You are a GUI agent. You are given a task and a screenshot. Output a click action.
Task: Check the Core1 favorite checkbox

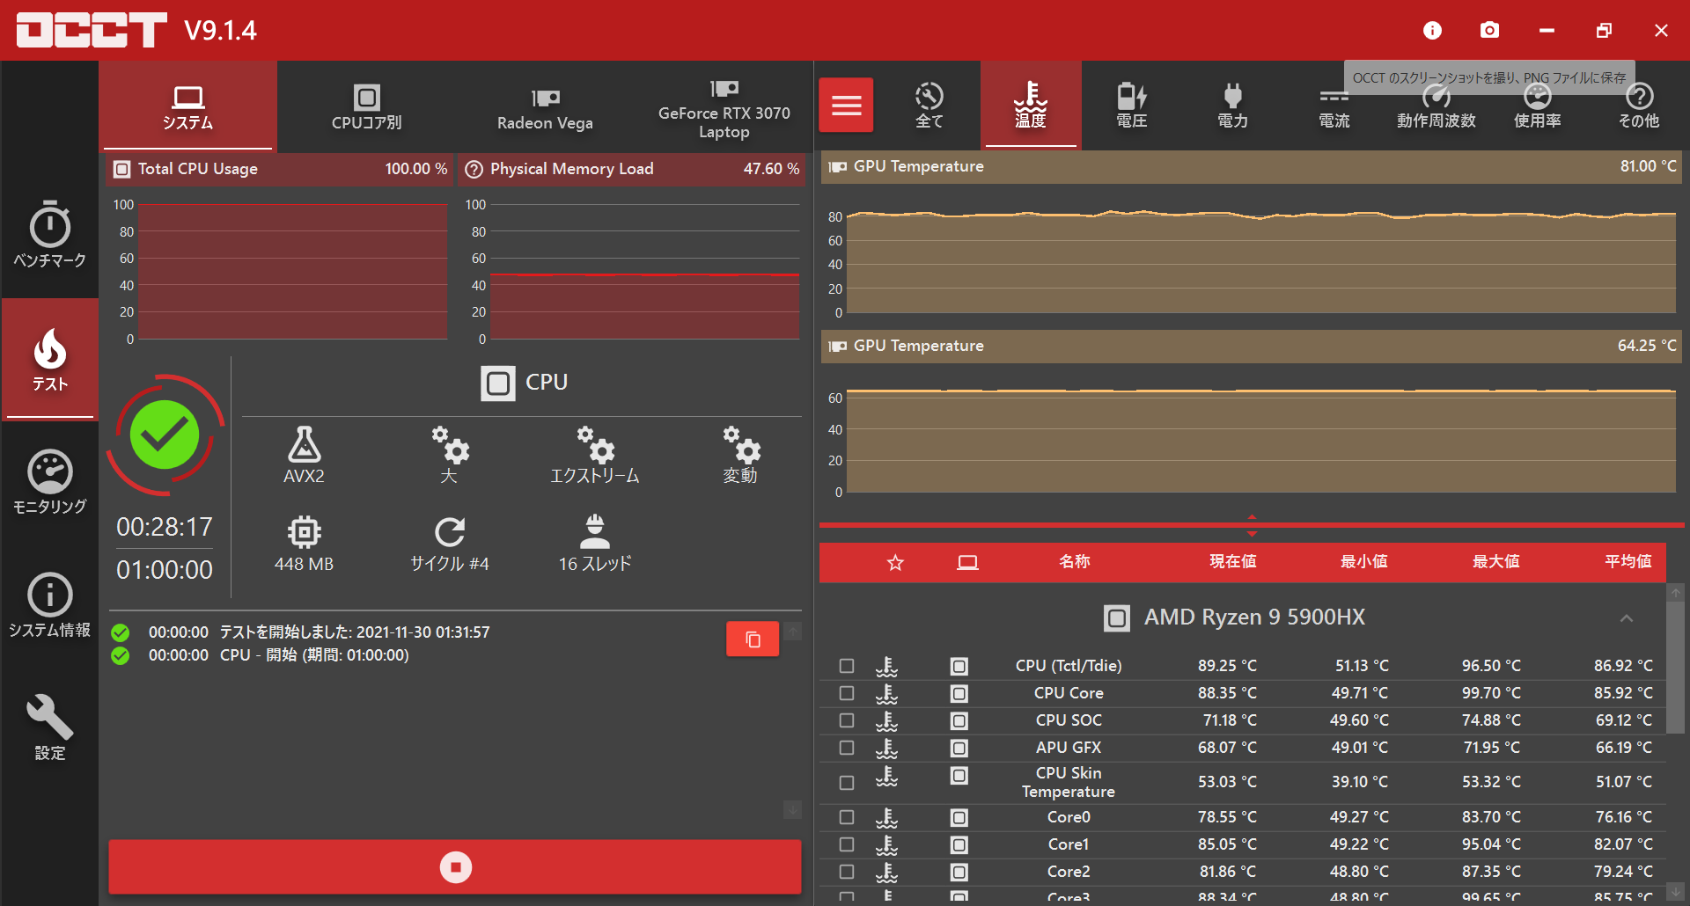click(x=847, y=844)
